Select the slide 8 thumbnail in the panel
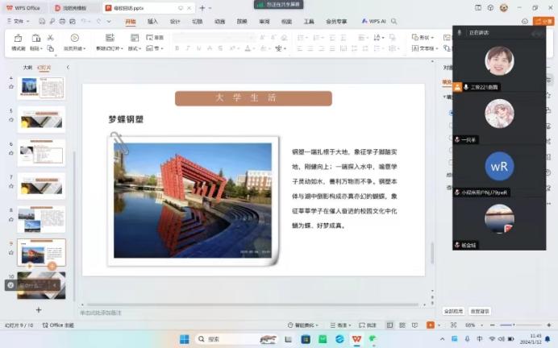The height and width of the screenshot is (348, 558). 41,219
